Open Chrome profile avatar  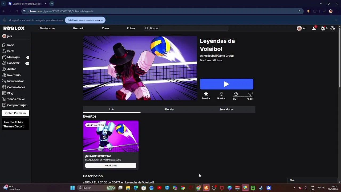tap(331, 11)
